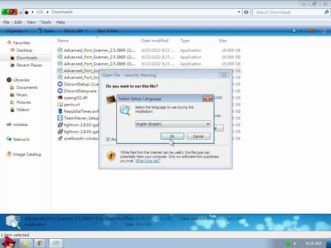
Task: Click the first tightvnc-2.8.63 installer icon
Action: 60,125
